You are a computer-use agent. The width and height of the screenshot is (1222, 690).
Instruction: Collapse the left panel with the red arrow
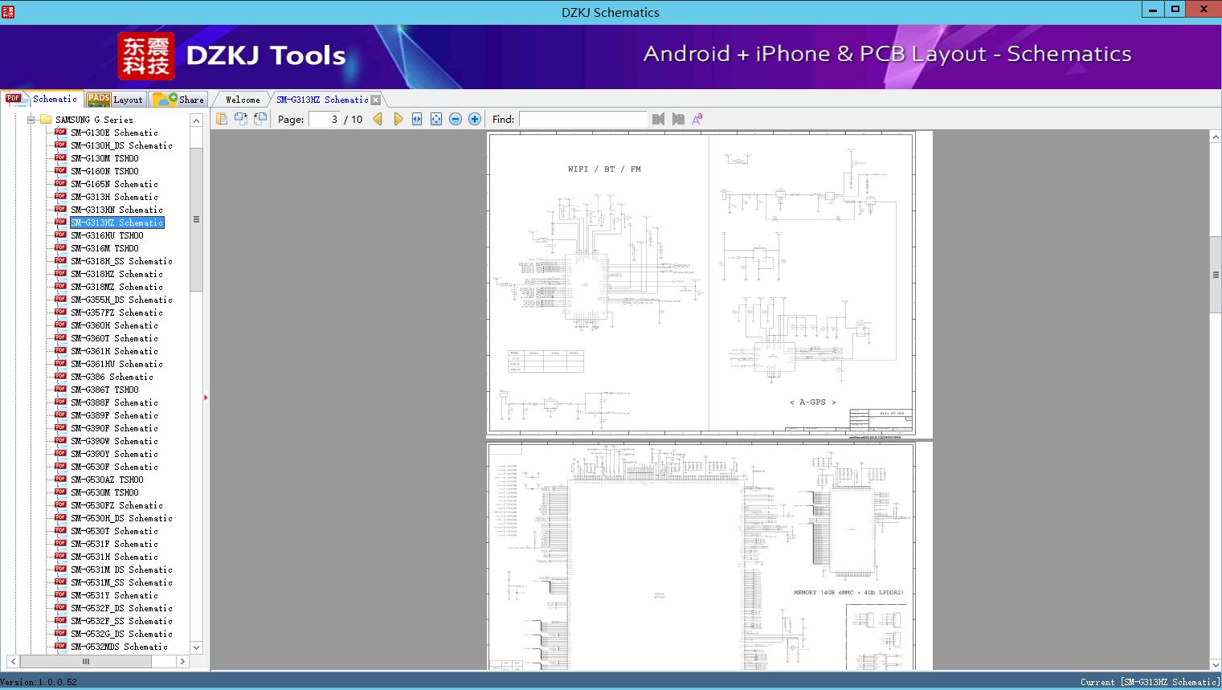(206, 397)
